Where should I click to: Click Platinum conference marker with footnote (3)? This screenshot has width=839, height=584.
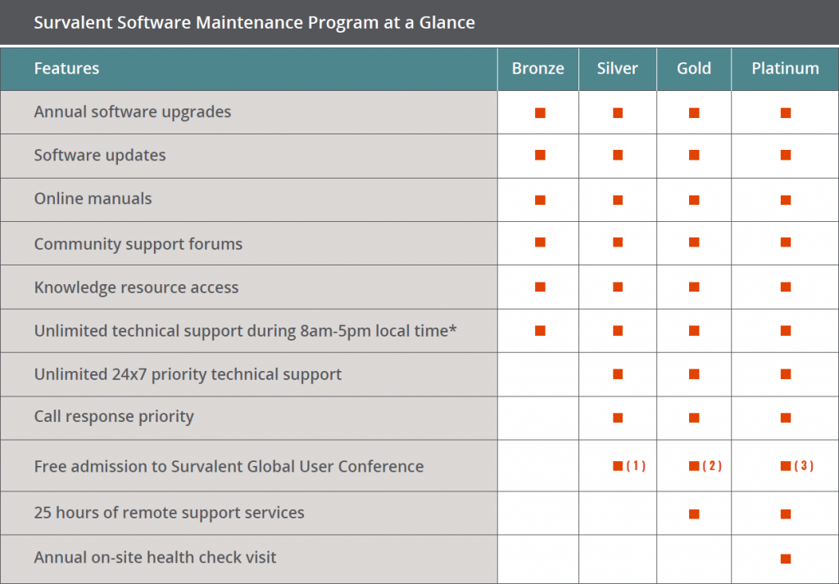click(x=797, y=466)
